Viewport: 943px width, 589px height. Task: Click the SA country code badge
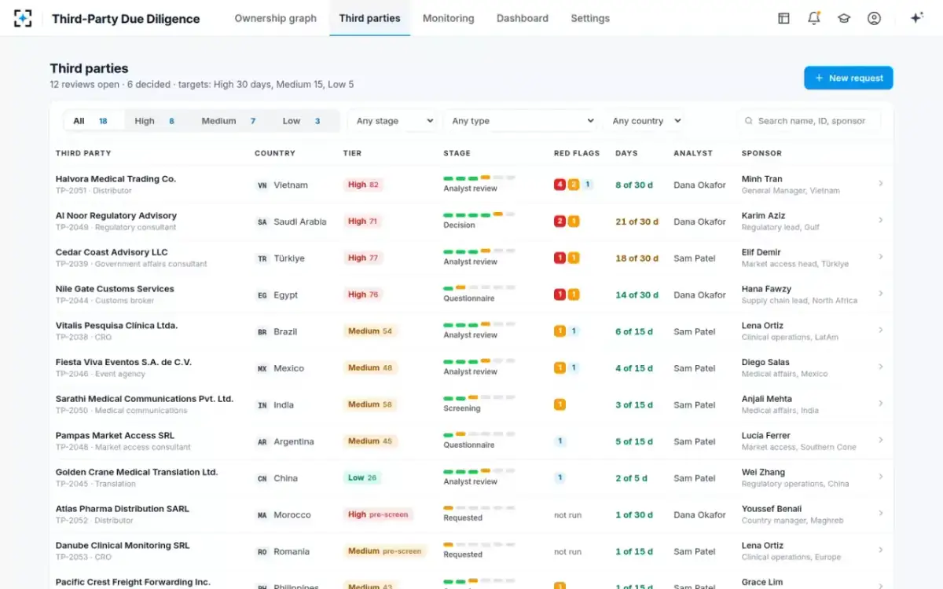click(x=262, y=222)
